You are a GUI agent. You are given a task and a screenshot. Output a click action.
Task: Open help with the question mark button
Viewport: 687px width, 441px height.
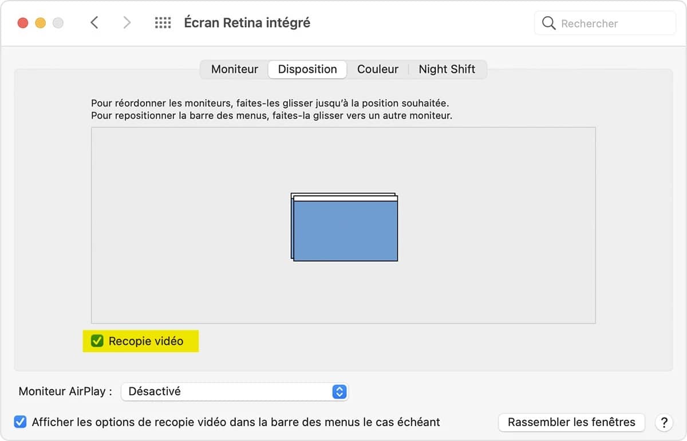[664, 423]
